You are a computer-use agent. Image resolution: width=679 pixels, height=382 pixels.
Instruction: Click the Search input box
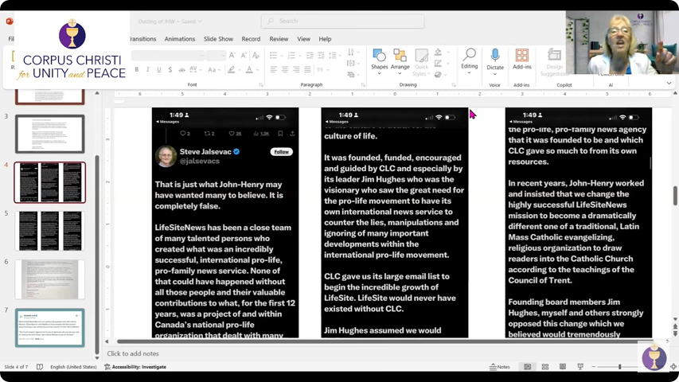pyautogui.click(x=342, y=21)
